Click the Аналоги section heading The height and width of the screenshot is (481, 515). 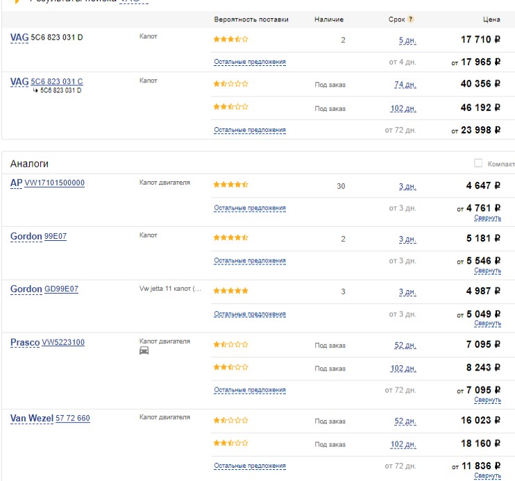click(x=29, y=164)
